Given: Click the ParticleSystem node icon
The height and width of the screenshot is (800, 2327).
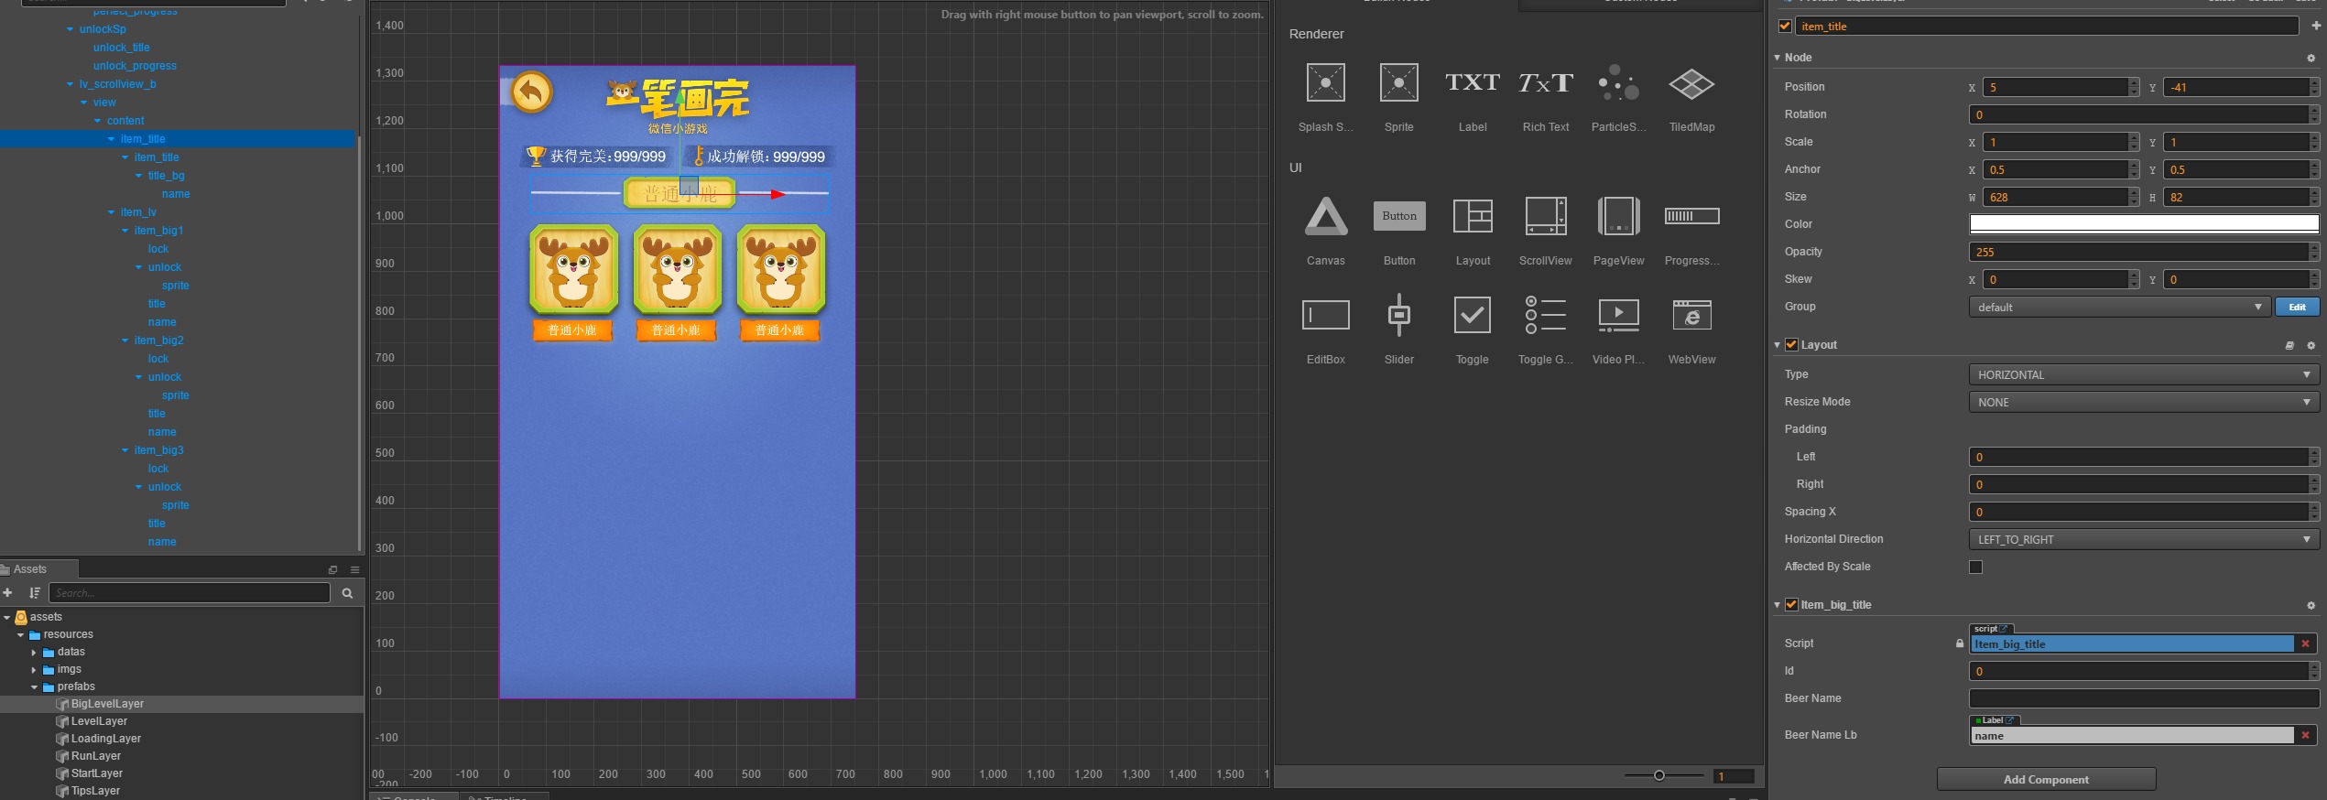Looking at the screenshot, I should 1618,83.
